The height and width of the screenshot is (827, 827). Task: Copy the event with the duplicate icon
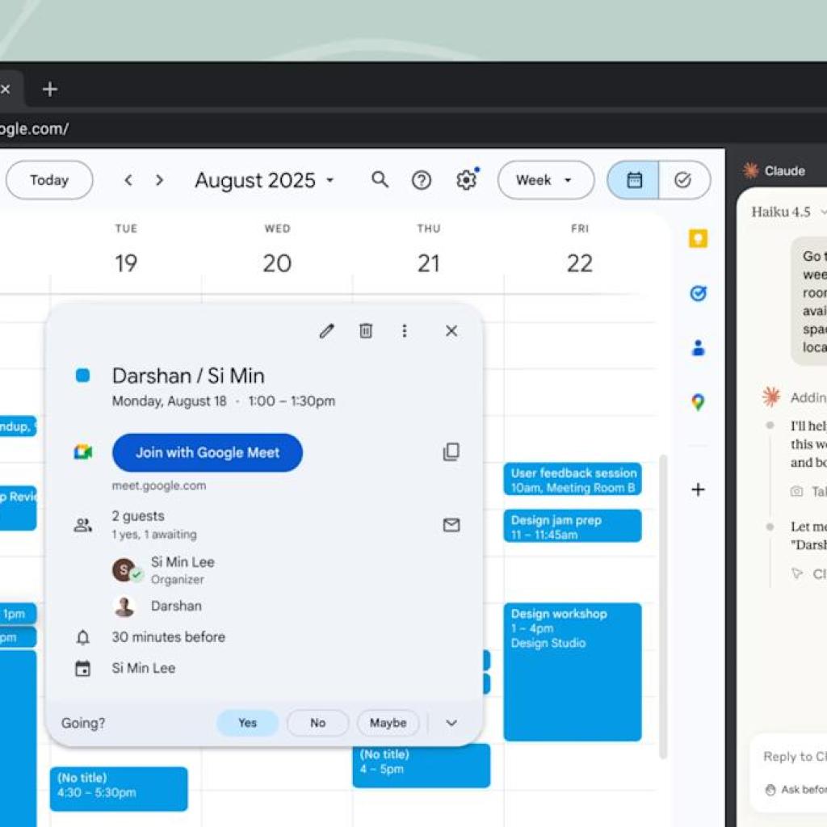click(451, 452)
